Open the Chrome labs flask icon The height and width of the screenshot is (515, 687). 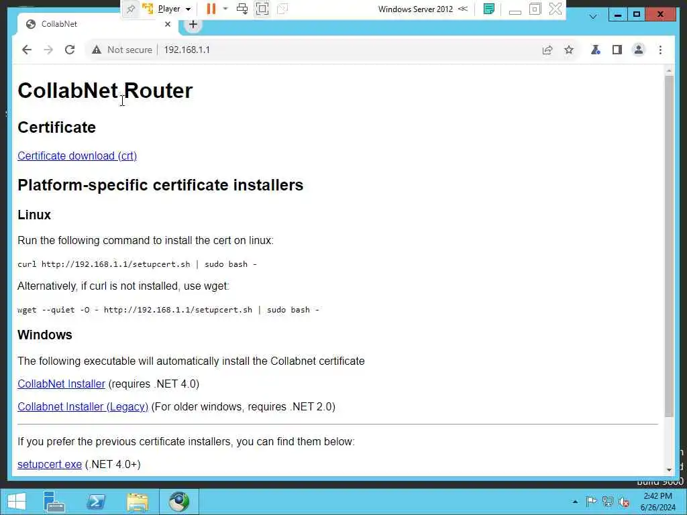(596, 50)
